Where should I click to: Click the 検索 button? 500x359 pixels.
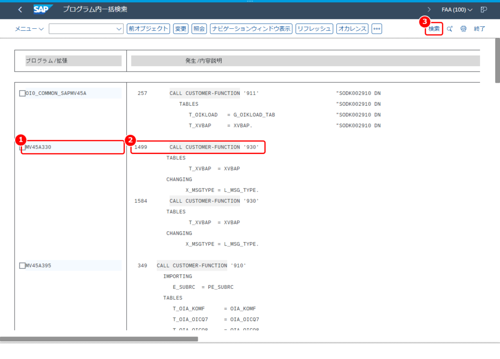pyautogui.click(x=434, y=29)
